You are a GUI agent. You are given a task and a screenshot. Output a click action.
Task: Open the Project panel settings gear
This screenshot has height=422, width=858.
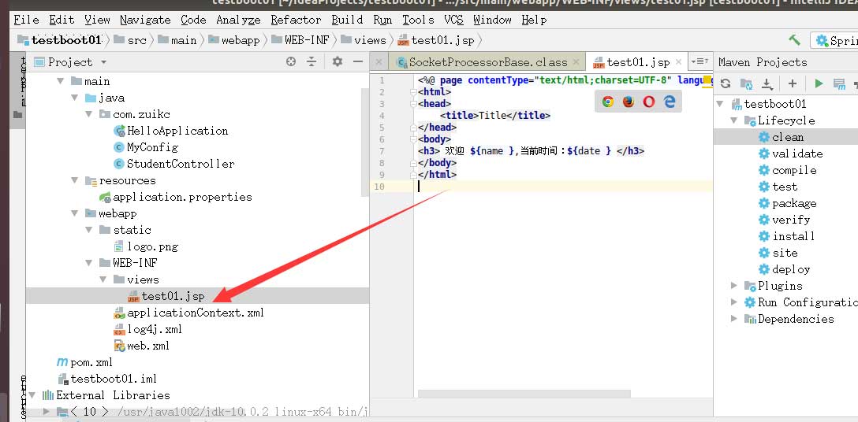pyautogui.click(x=337, y=61)
